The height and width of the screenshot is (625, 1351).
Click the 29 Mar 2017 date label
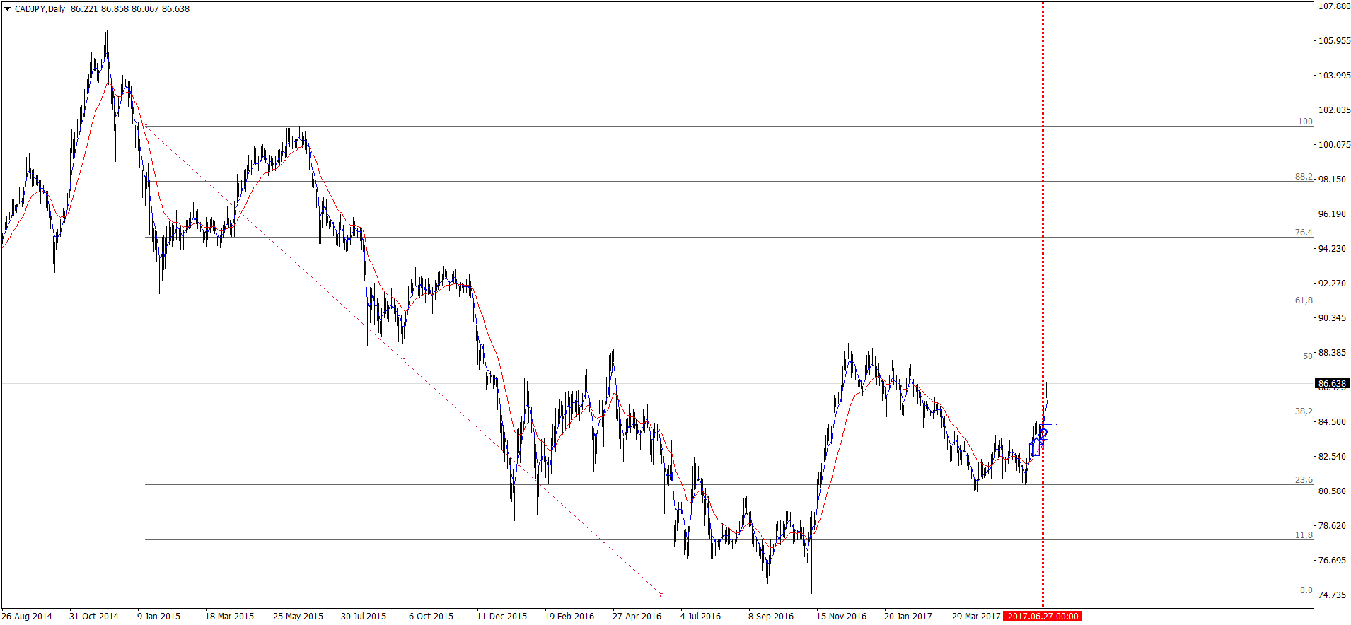(976, 617)
